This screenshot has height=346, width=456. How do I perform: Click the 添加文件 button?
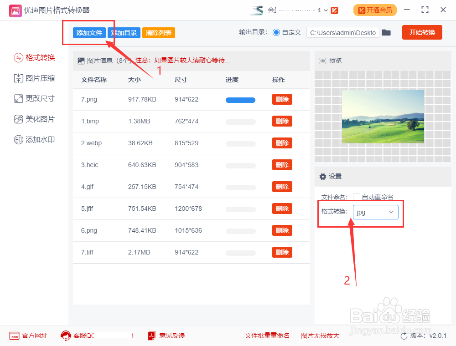click(89, 33)
